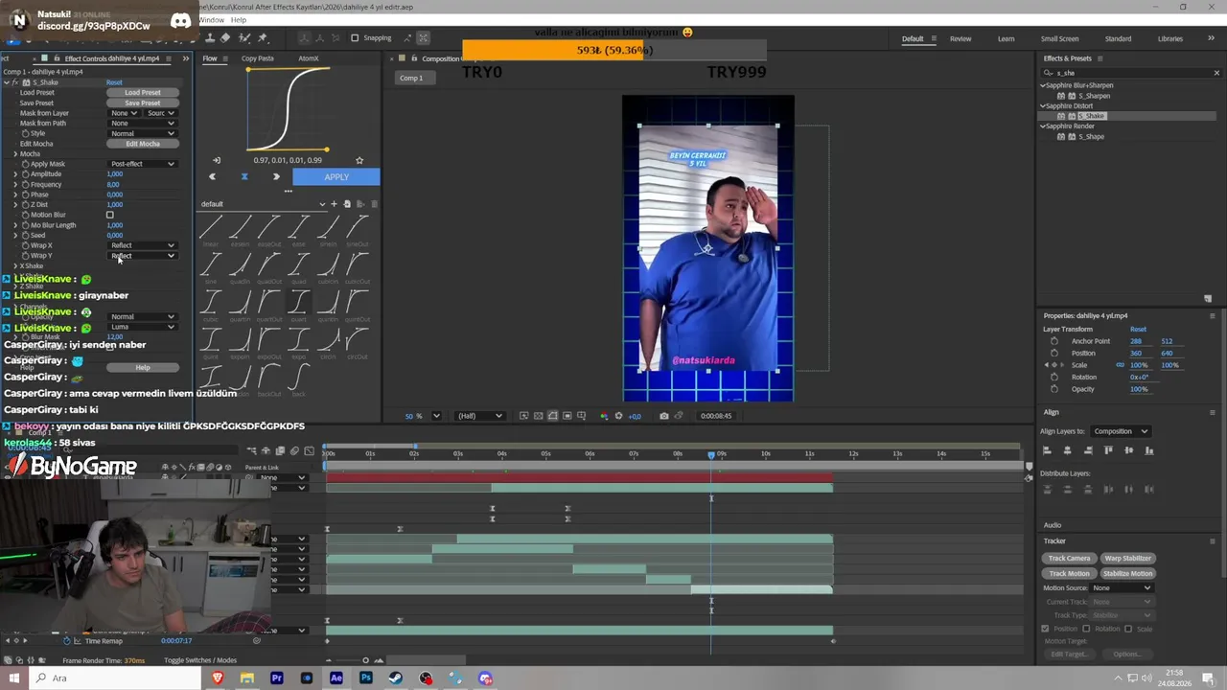Click the current time indicator playhead
Image resolution: width=1227 pixels, height=690 pixels.
click(x=711, y=454)
